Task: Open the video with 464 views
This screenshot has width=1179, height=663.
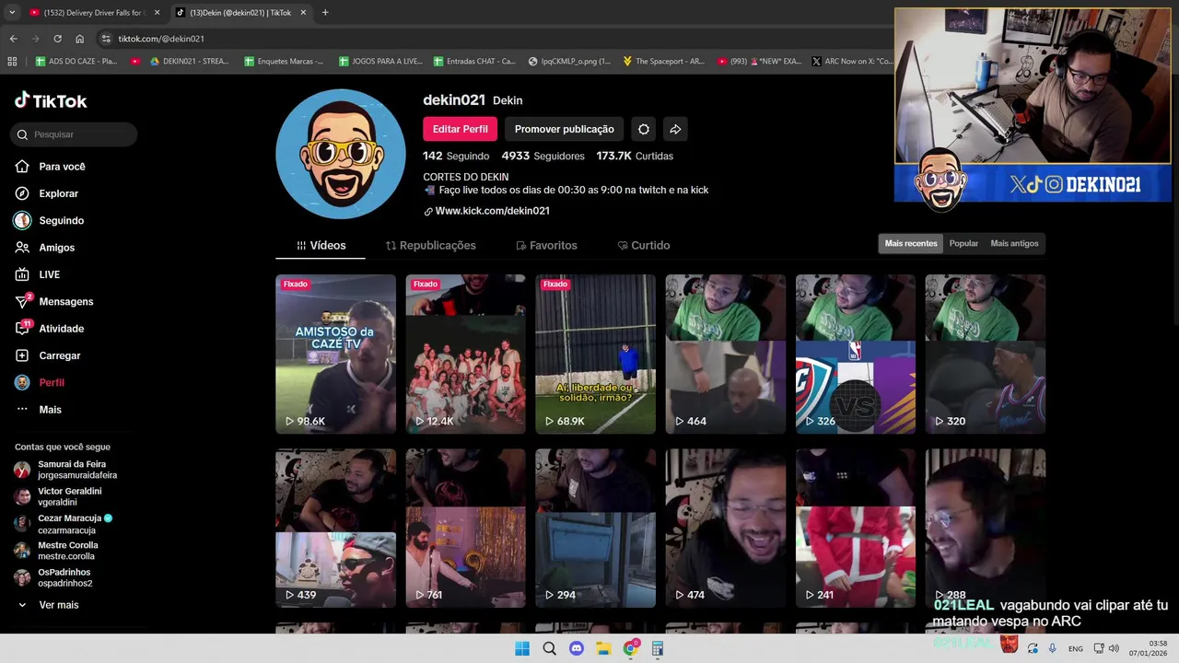Action: pyautogui.click(x=726, y=354)
